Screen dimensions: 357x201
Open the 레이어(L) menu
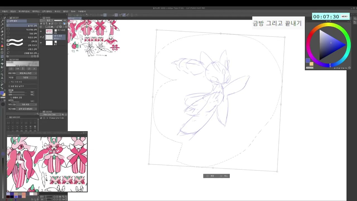click(x=36, y=11)
